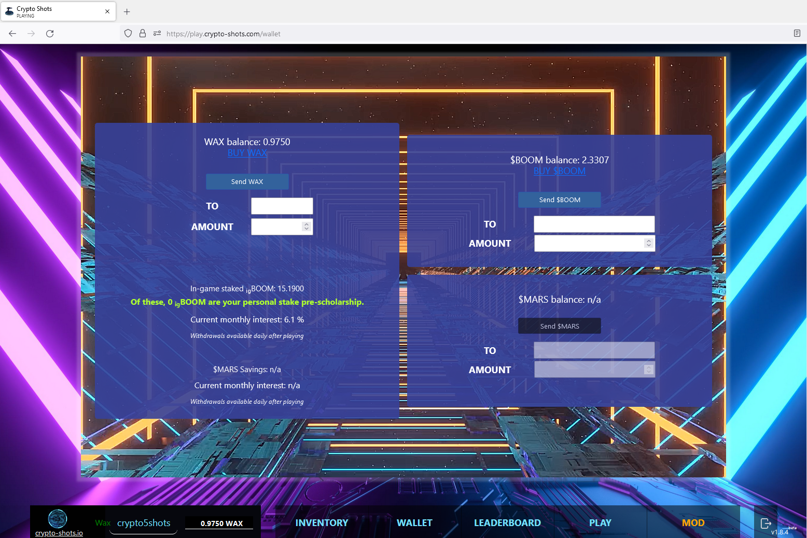The height and width of the screenshot is (538, 807).
Task: Click the crypto-shots.io link
Action: (x=59, y=533)
